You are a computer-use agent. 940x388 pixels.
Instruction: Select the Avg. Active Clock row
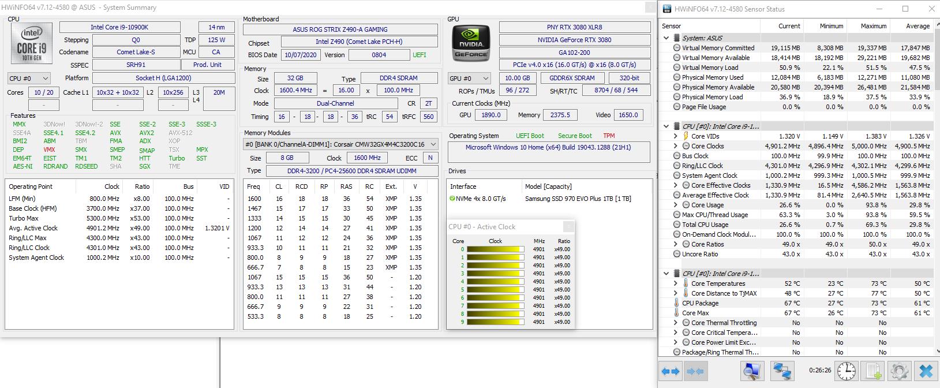[119, 228]
